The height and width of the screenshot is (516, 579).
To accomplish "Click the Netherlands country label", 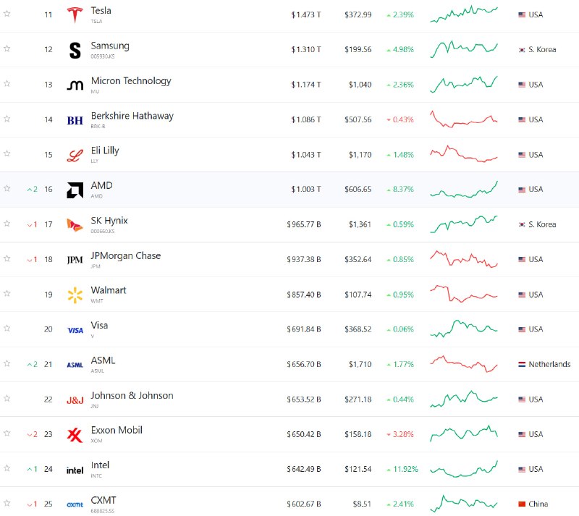I will click(x=549, y=364).
